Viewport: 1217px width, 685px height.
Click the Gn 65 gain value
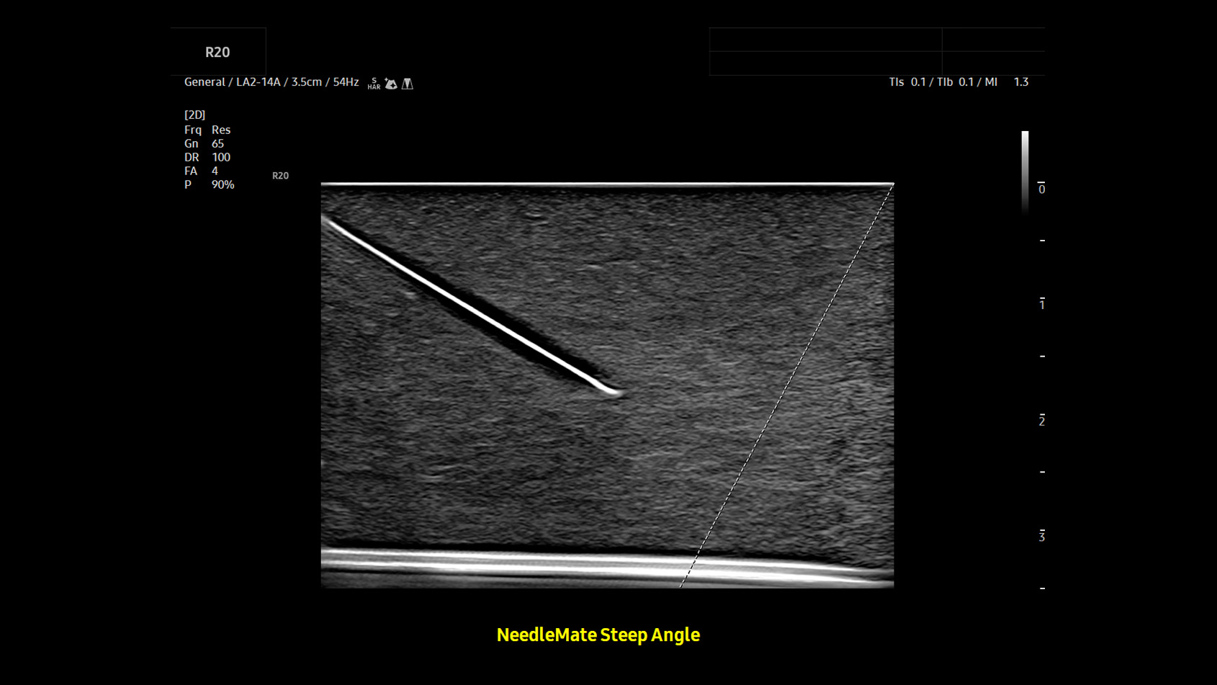(x=204, y=143)
